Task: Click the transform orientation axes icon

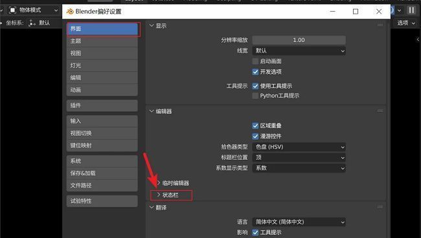Action: [x=32, y=23]
